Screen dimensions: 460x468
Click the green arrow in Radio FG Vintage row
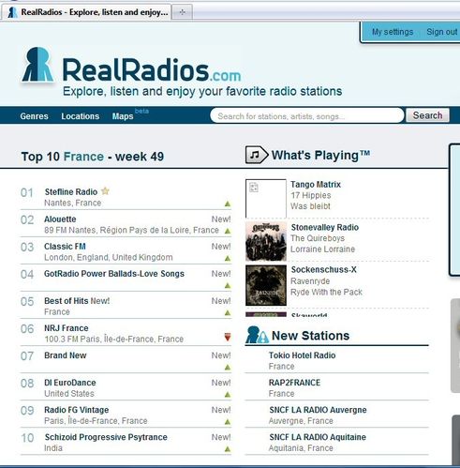[x=228, y=422]
